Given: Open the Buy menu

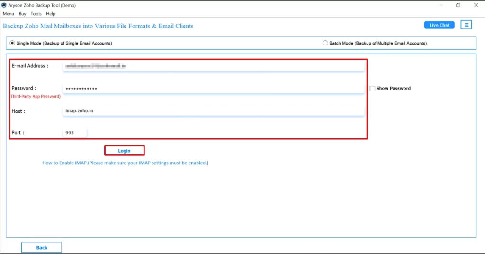Looking at the screenshot, I should coord(22,14).
